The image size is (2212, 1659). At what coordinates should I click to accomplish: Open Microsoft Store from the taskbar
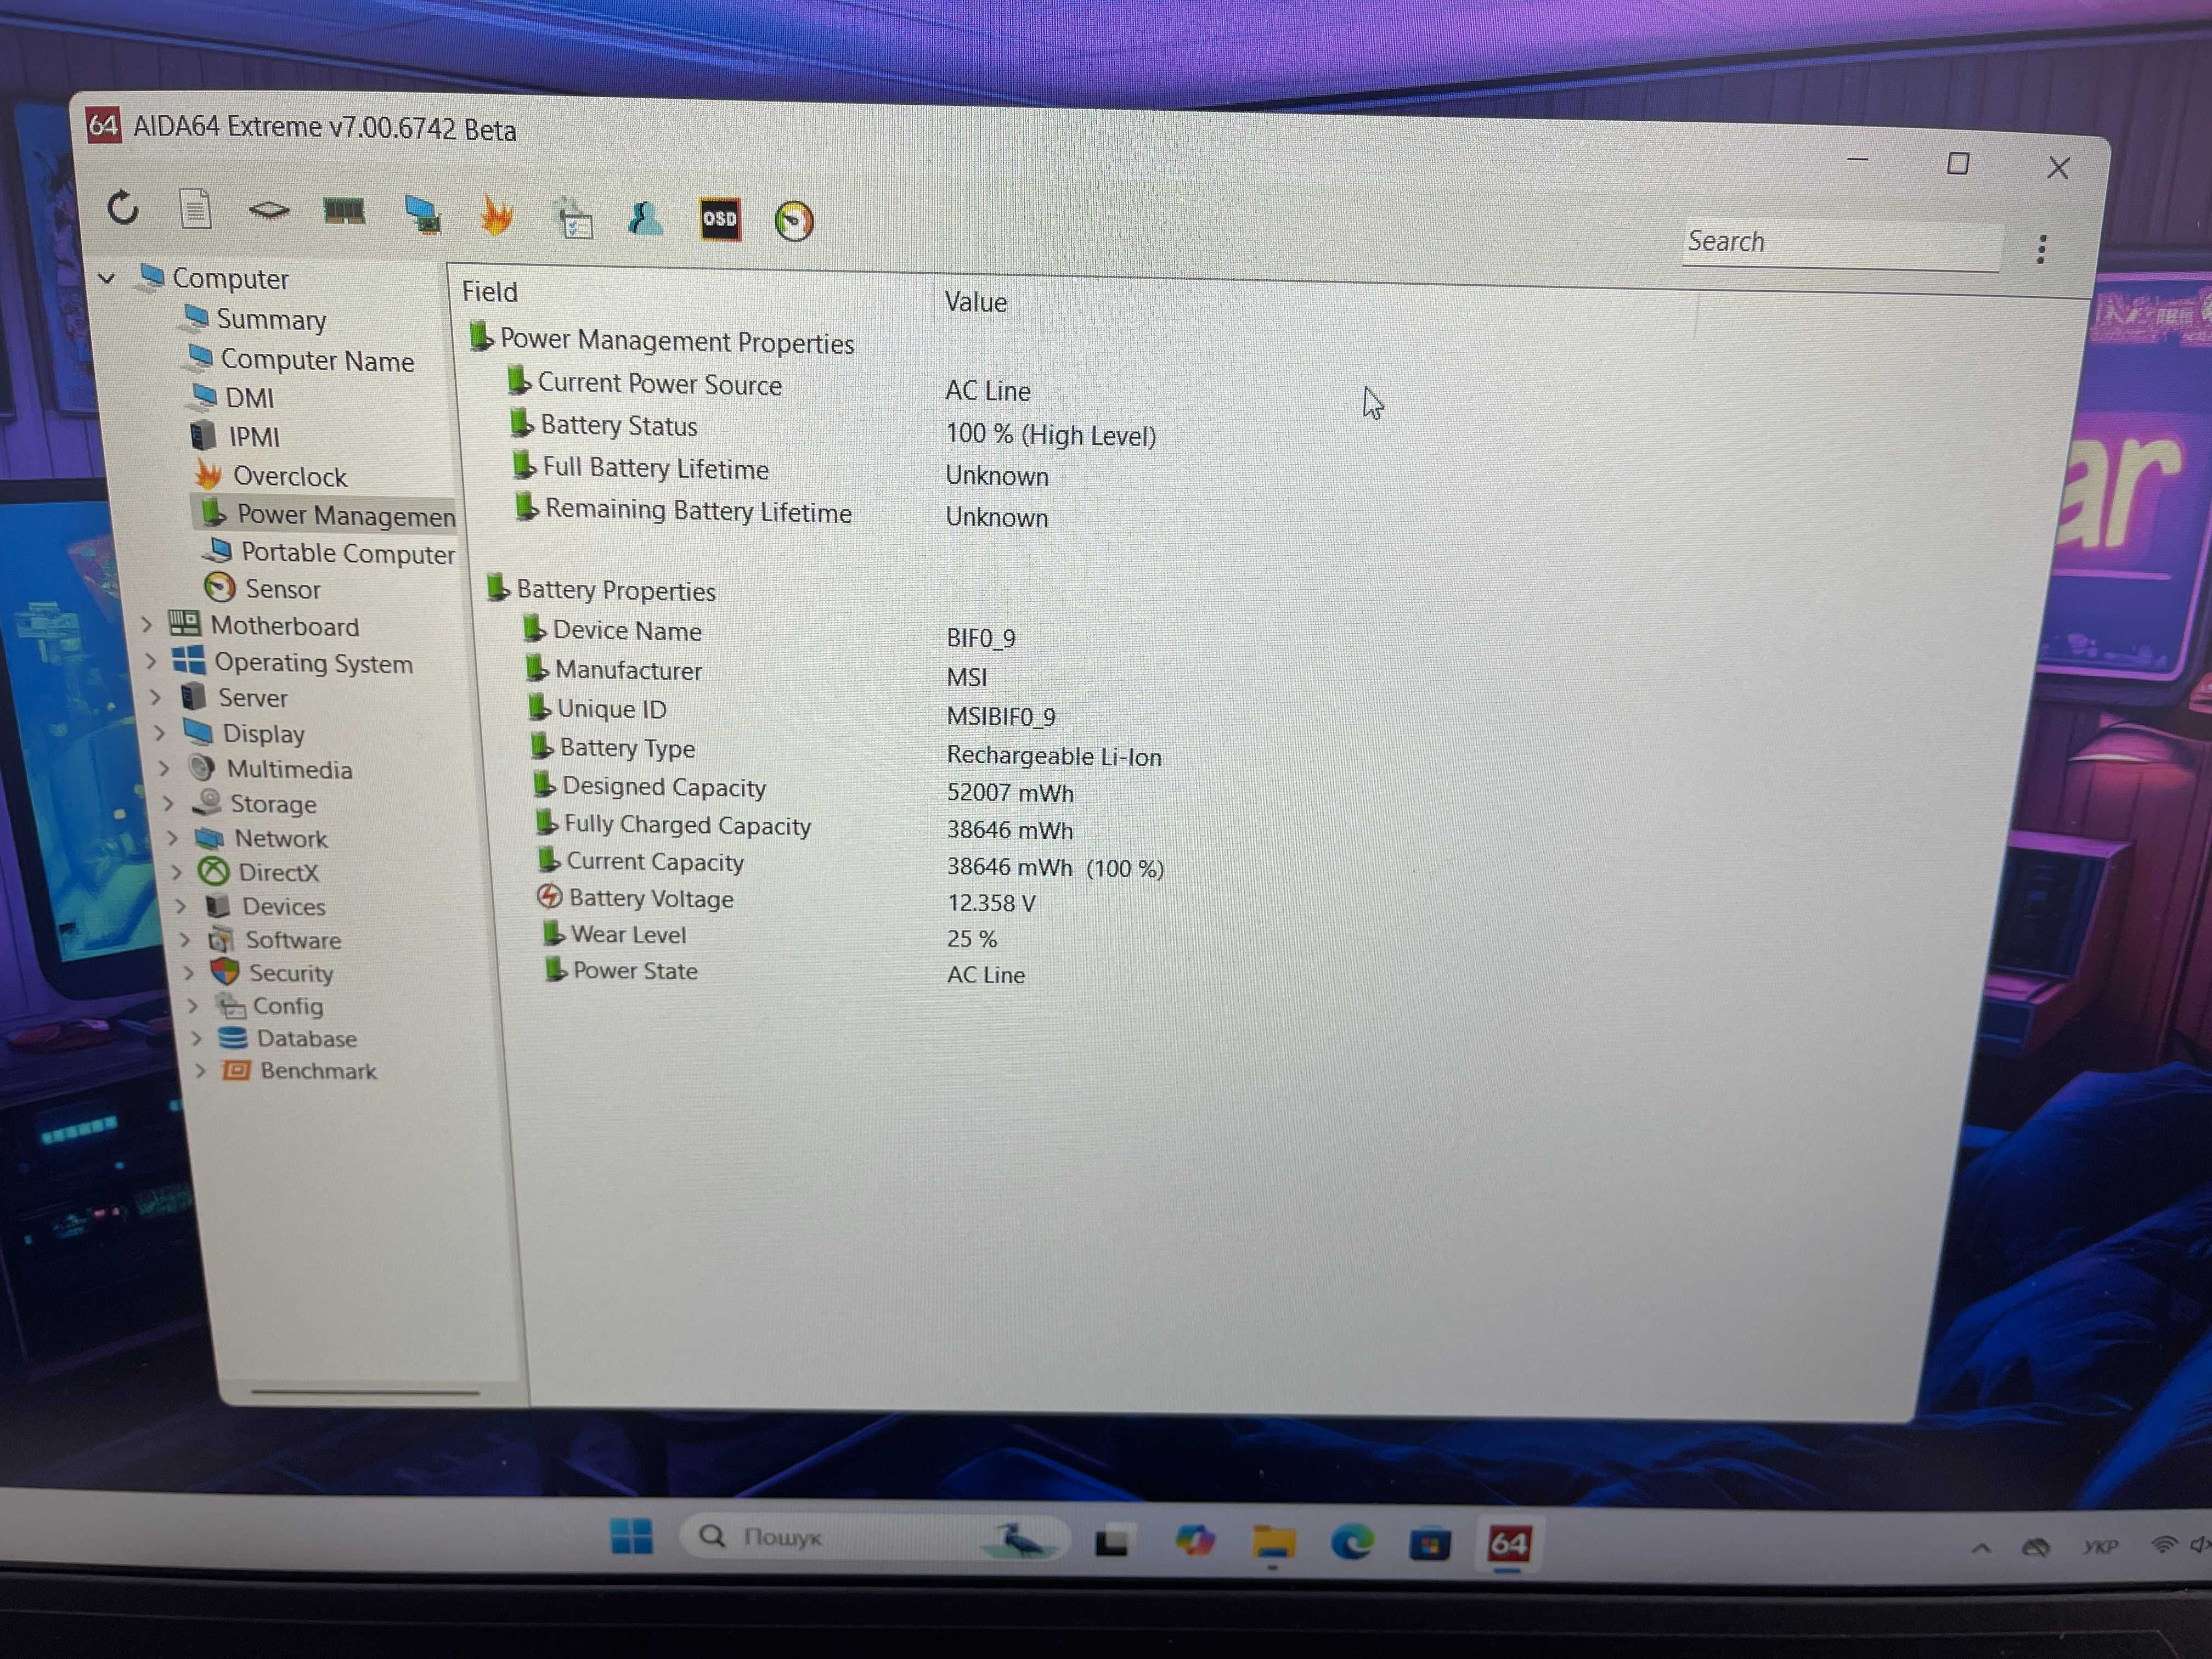tap(1430, 1545)
